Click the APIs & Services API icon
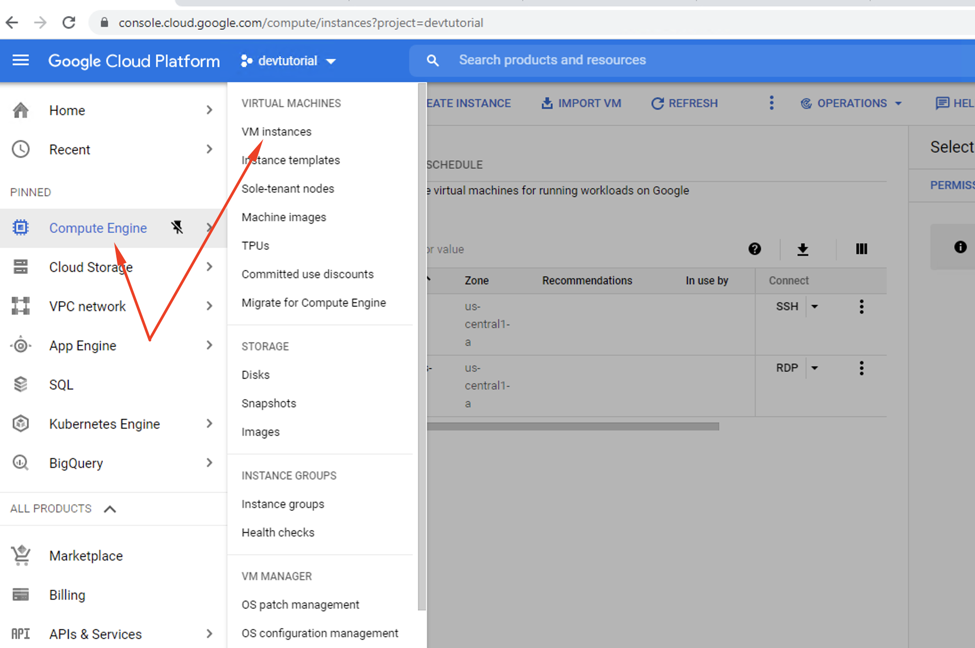 coord(20,634)
